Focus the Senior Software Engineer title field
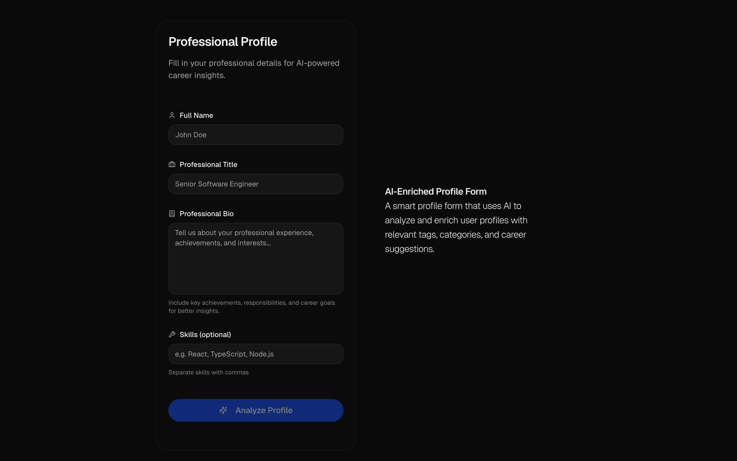Viewport: 737px width, 461px height. click(255, 184)
